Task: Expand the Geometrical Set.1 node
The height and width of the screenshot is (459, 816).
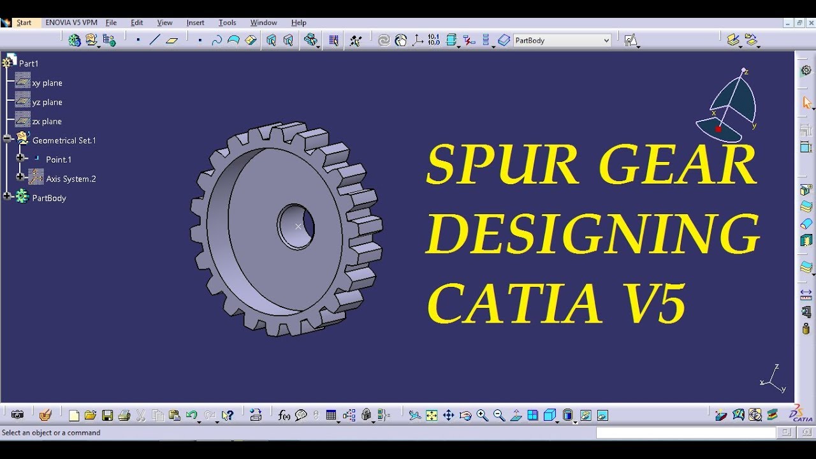Action: point(7,139)
